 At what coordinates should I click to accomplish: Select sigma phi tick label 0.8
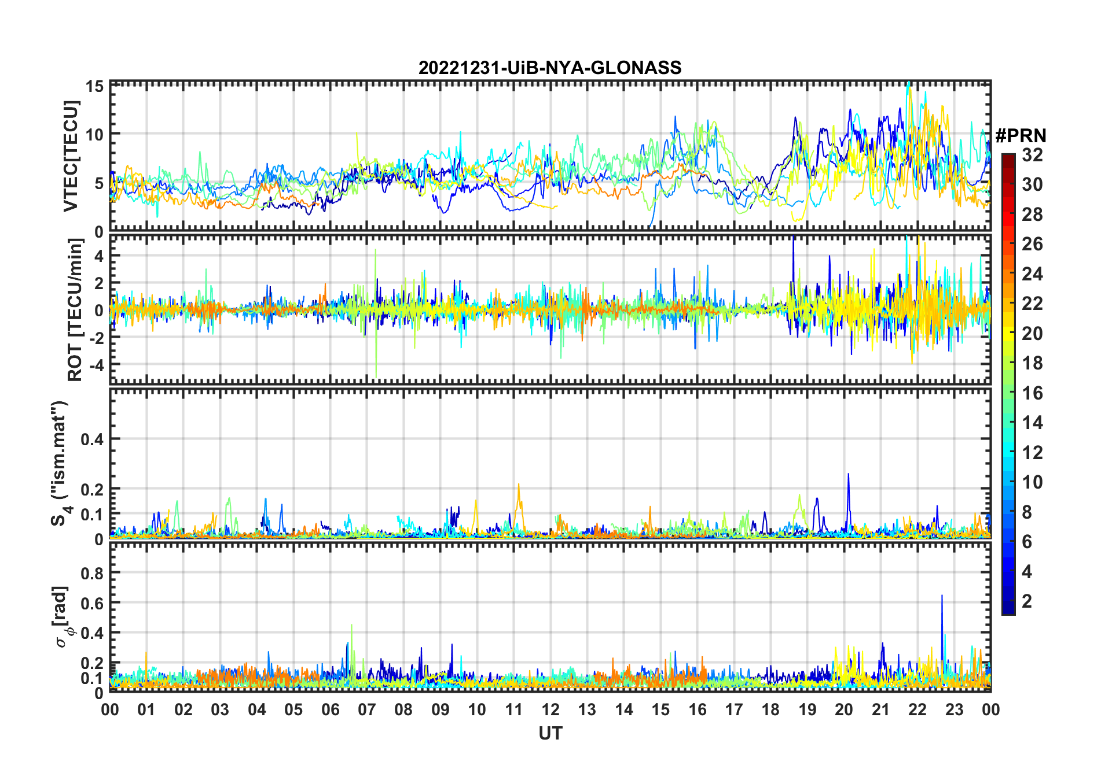[x=93, y=574]
